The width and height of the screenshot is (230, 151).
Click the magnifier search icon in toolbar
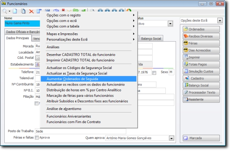point(5,11)
